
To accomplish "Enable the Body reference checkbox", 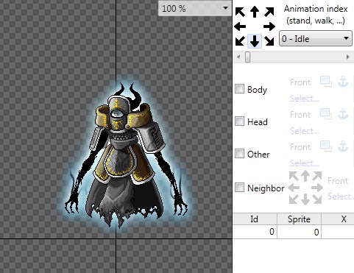I will (x=239, y=89).
